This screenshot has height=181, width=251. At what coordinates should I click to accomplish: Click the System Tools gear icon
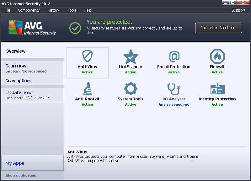[131, 89]
